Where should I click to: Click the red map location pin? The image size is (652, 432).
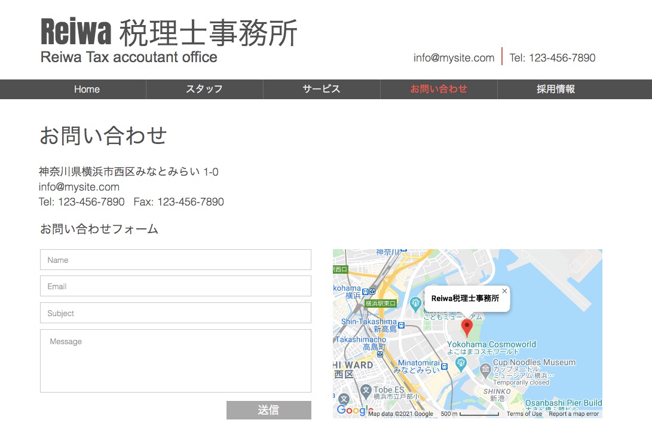point(467,328)
